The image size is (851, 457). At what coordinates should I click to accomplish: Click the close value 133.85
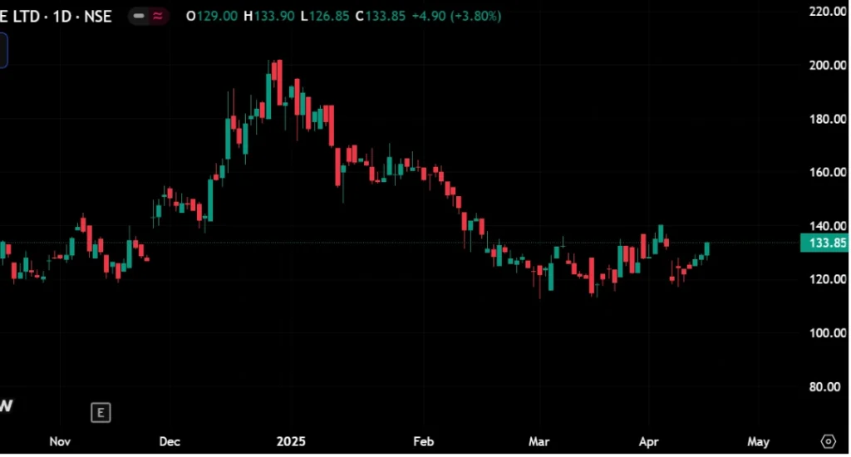386,17
